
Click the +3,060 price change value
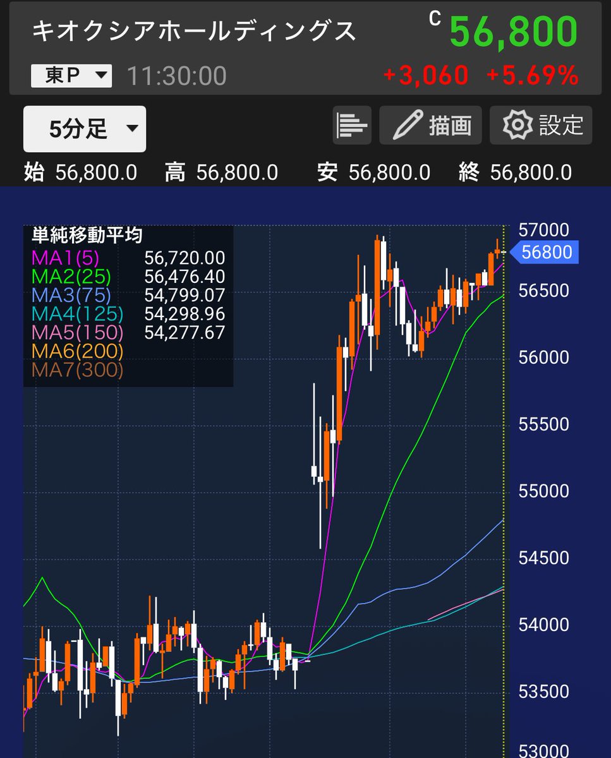coord(426,76)
